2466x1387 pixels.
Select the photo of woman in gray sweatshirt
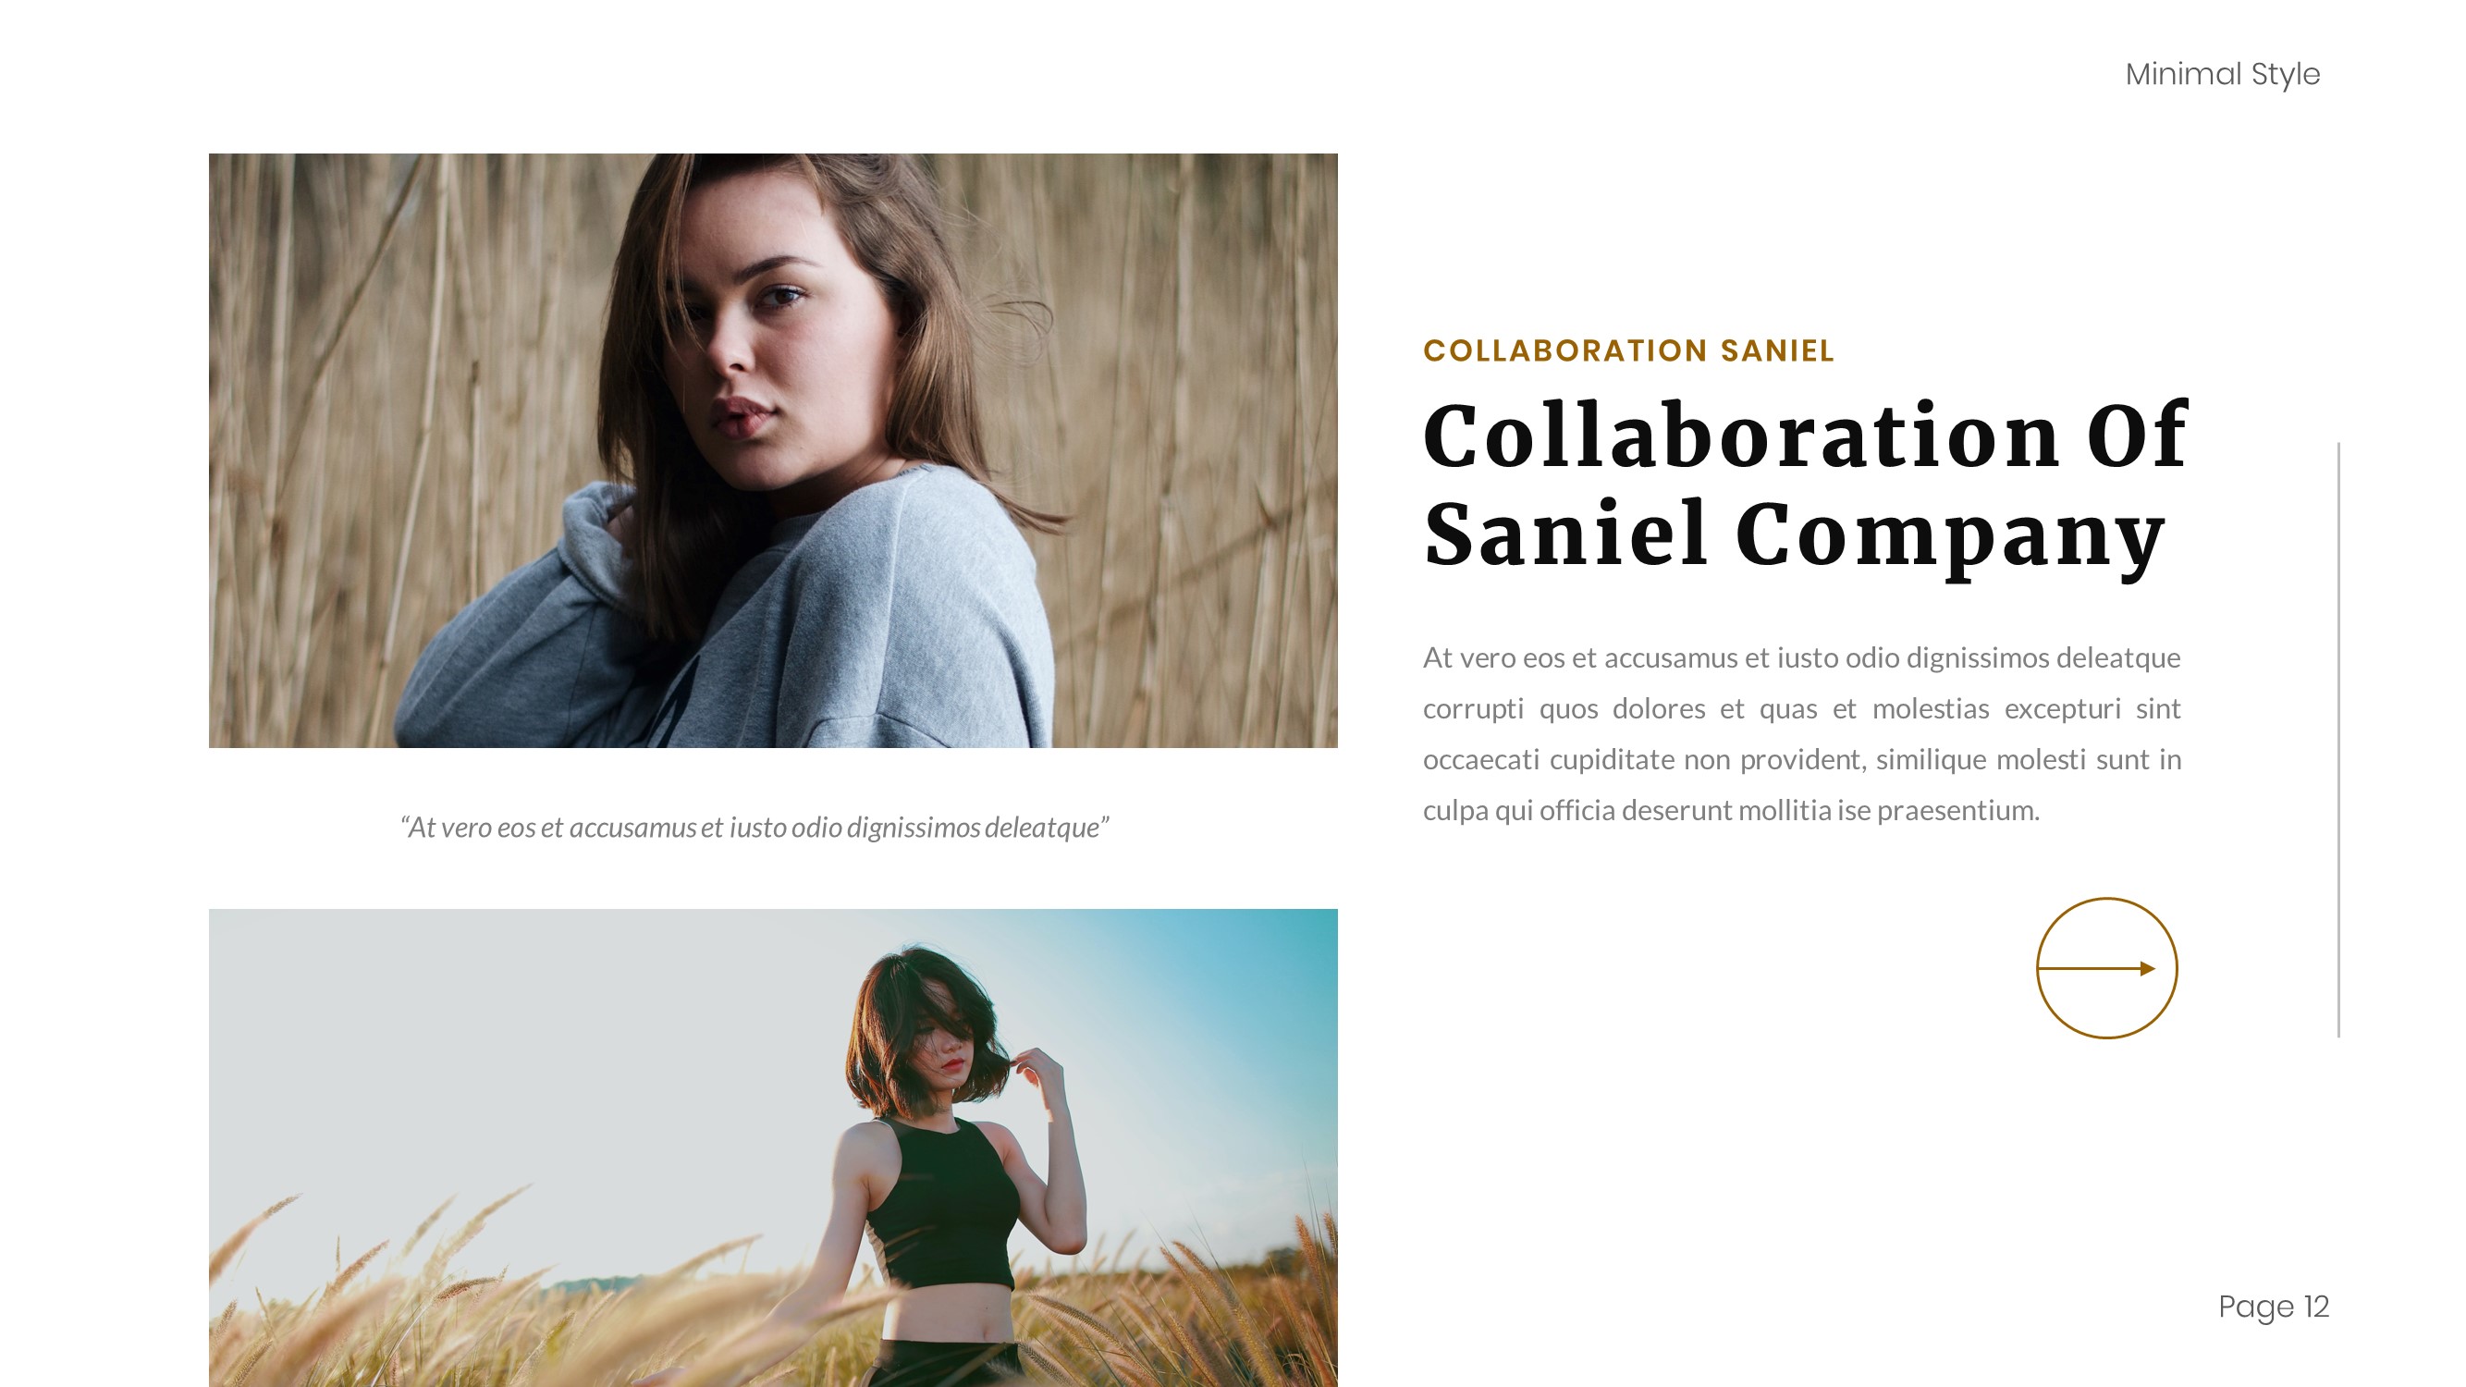(773, 450)
